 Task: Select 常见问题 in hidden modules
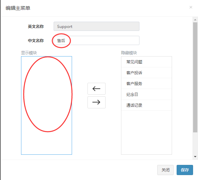pyautogui.click(x=146, y=62)
